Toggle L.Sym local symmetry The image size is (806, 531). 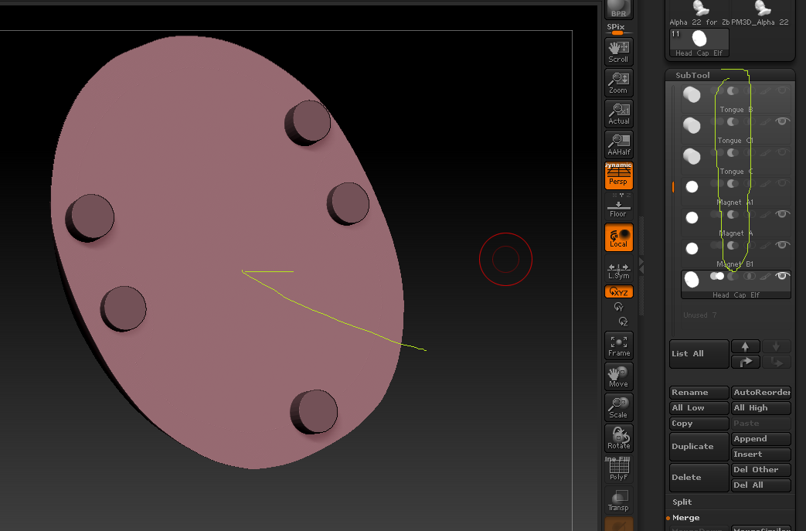(x=618, y=271)
